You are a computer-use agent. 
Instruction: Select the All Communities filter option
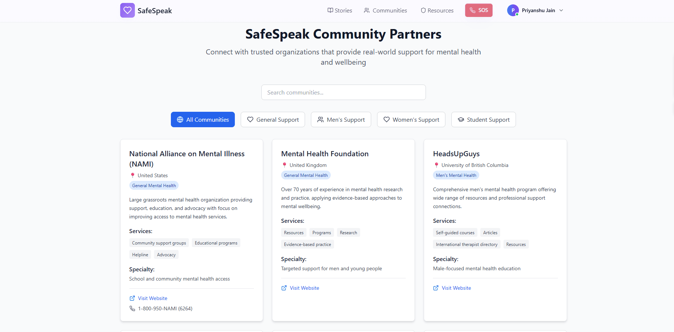[x=202, y=119]
